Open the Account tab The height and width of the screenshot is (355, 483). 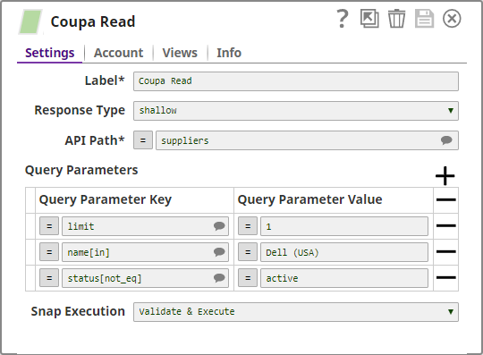[118, 53]
